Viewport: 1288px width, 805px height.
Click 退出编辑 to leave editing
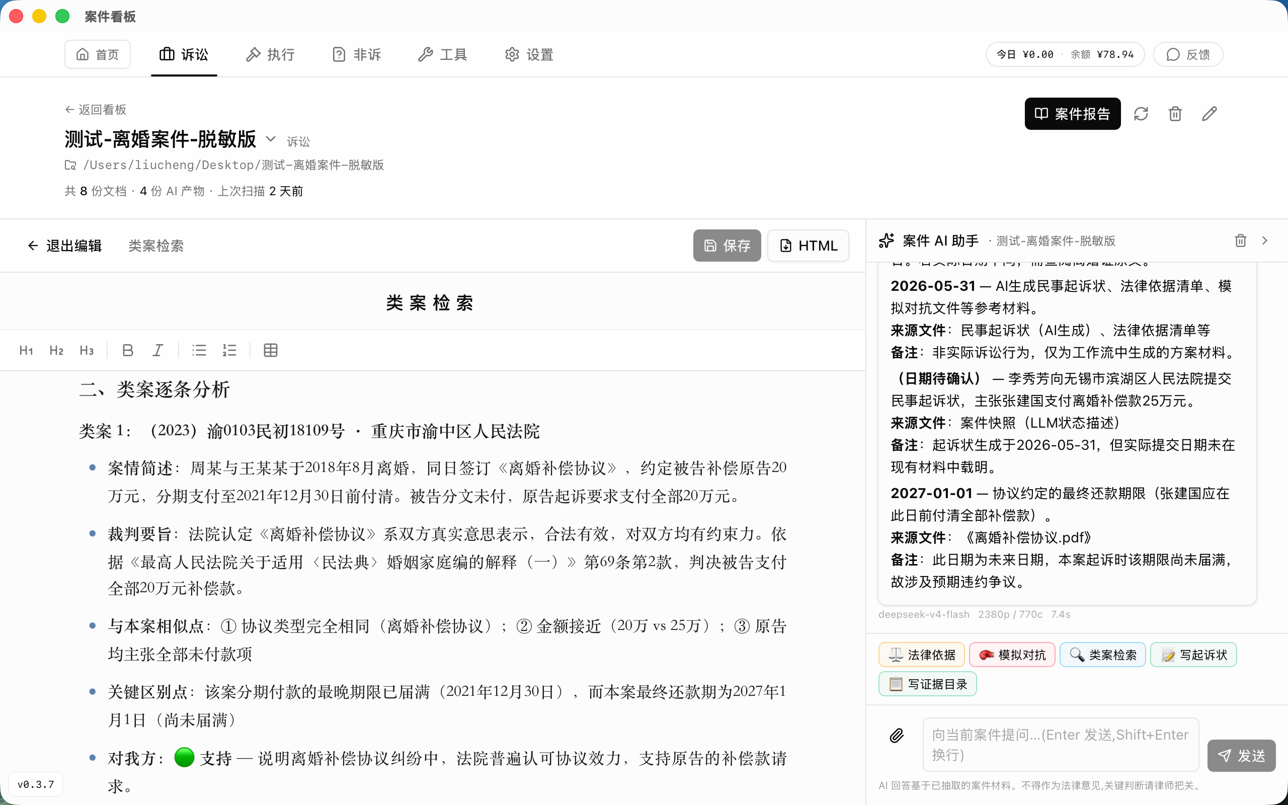(x=64, y=246)
